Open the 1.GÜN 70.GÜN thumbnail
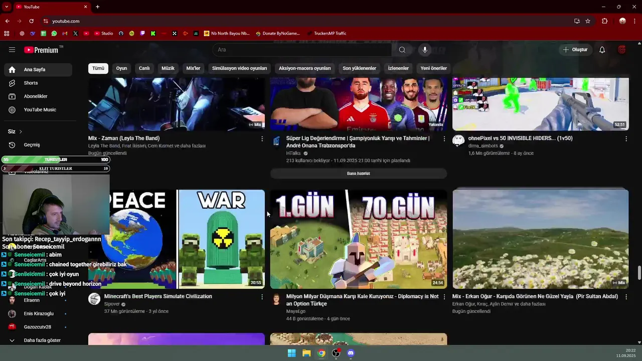Screen dimensions: 642x361 359,239
